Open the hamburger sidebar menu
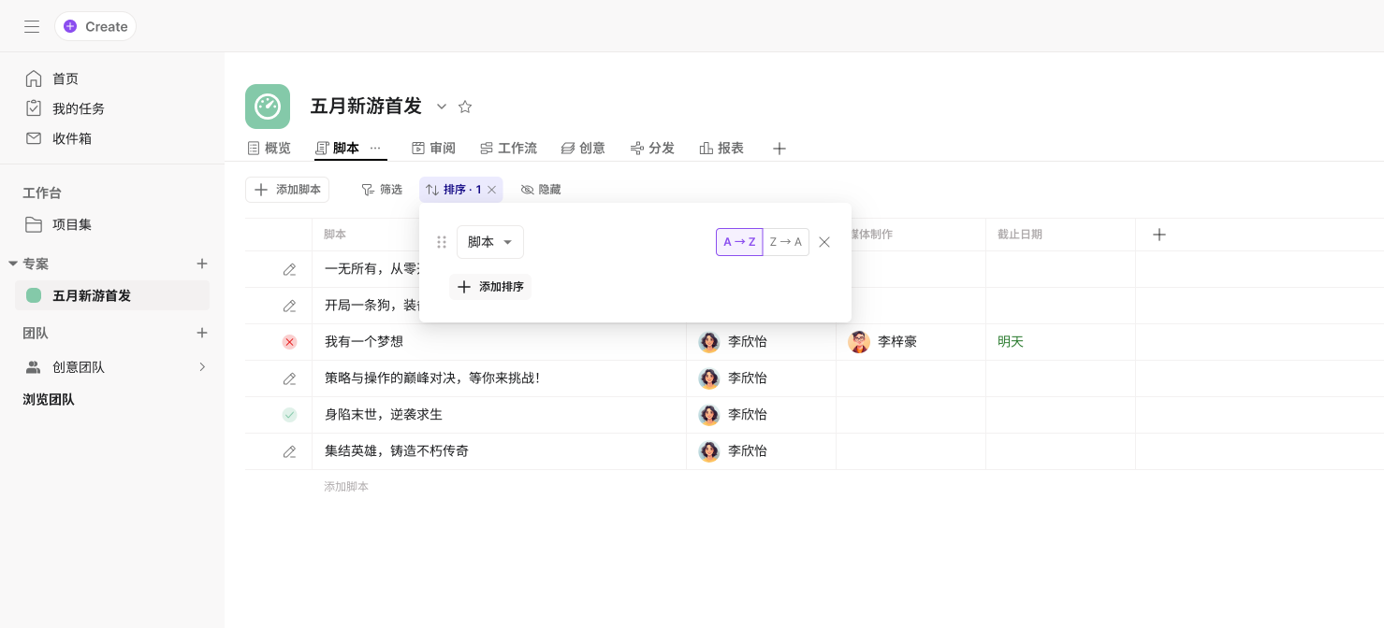 tap(32, 26)
